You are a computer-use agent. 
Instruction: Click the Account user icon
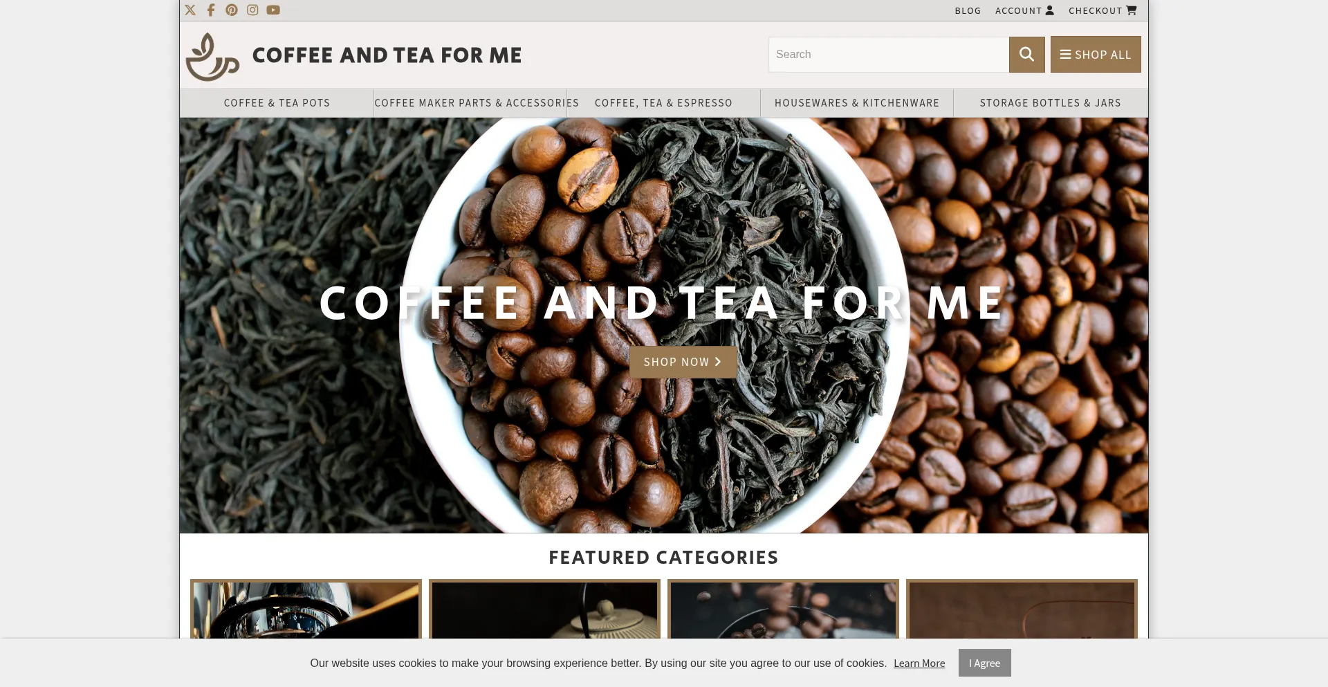1049,10
